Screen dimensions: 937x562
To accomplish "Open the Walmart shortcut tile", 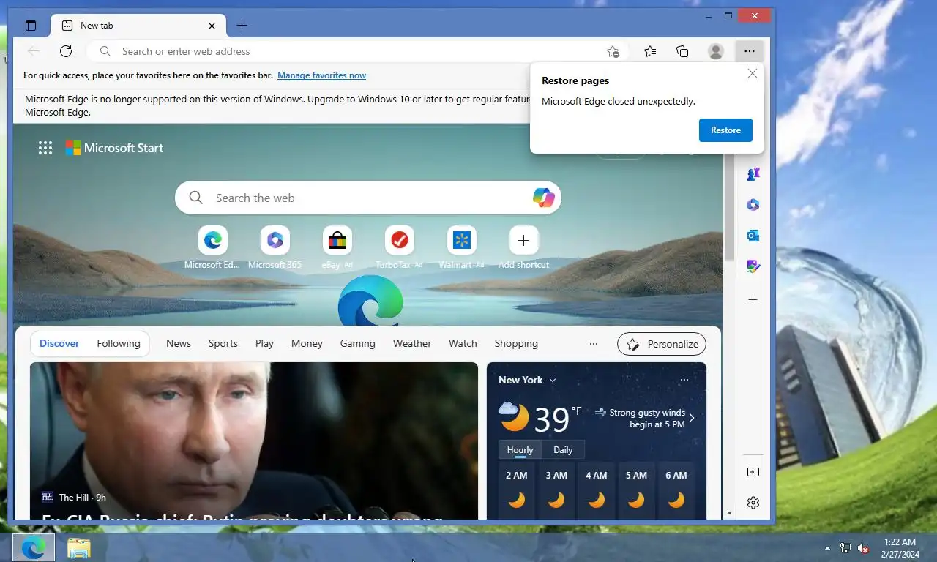I will pos(461,247).
